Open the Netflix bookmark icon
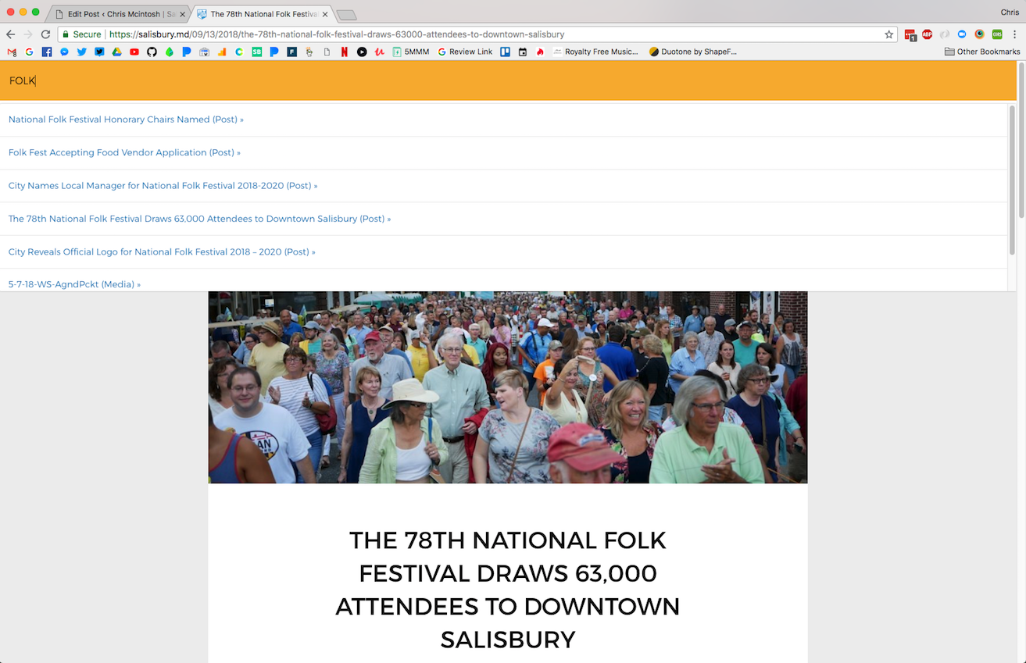 click(x=345, y=52)
